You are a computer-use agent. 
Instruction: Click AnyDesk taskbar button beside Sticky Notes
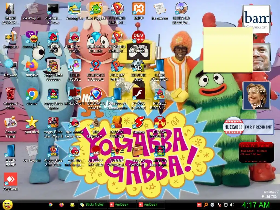click(x=122, y=205)
